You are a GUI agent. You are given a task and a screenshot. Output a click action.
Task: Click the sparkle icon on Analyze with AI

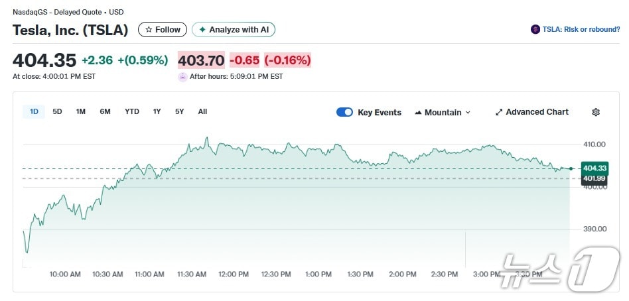(x=202, y=30)
